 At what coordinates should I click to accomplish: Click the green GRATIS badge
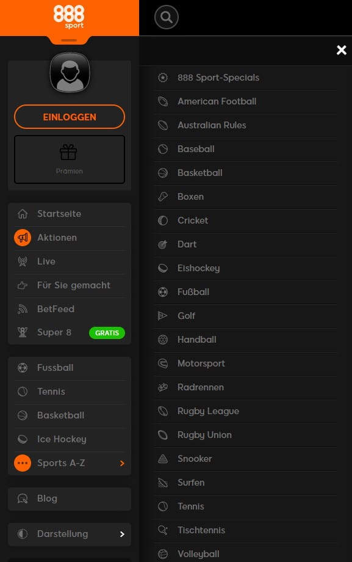107,333
